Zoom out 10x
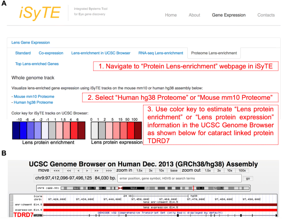The image size is (282, 219). coord(230,170)
